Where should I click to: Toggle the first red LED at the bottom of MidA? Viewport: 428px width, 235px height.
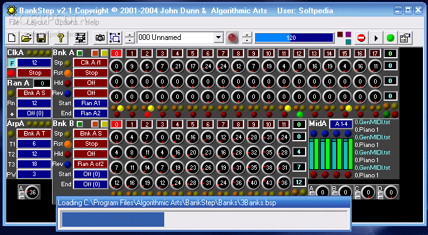pyautogui.click(x=314, y=174)
